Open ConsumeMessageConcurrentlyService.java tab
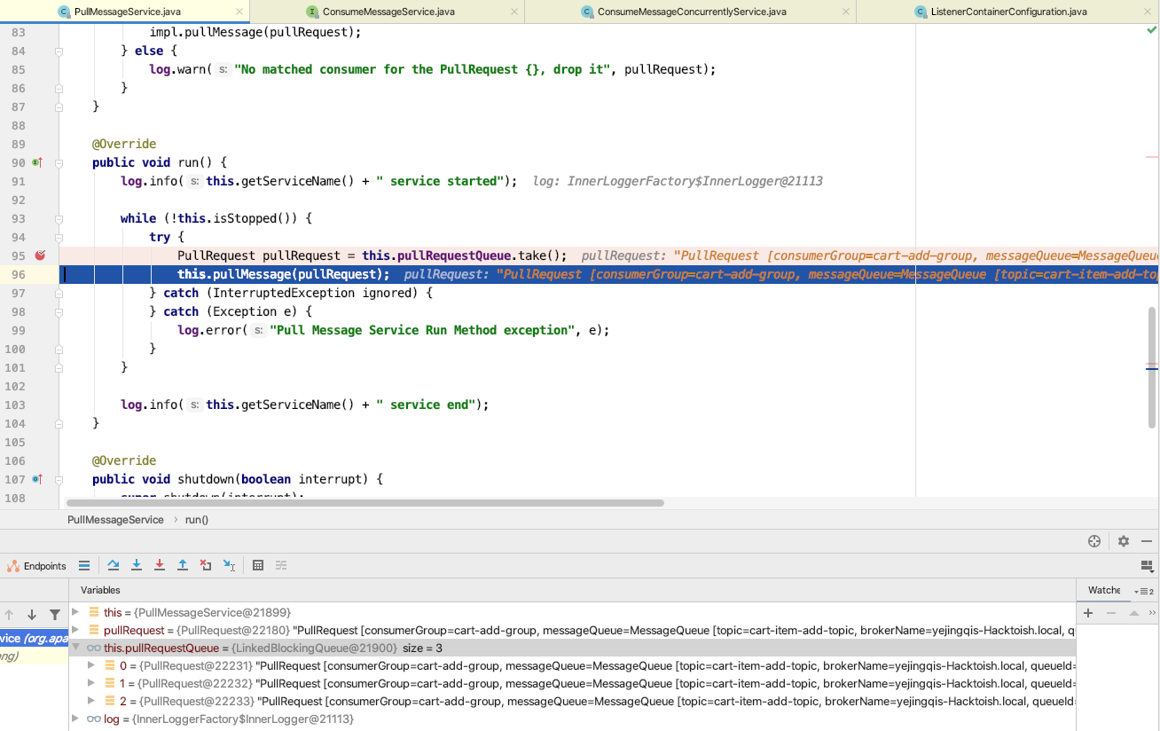The image size is (1160, 731). [x=692, y=12]
